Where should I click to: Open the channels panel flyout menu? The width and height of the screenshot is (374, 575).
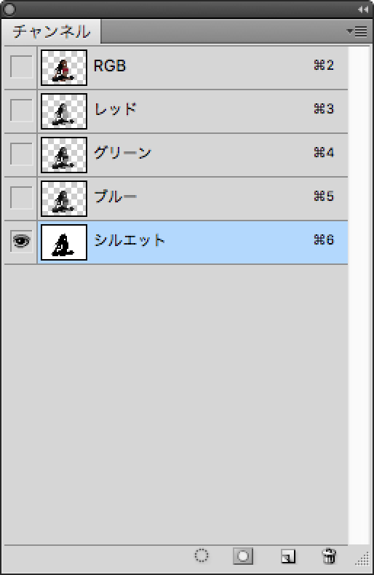357,31
